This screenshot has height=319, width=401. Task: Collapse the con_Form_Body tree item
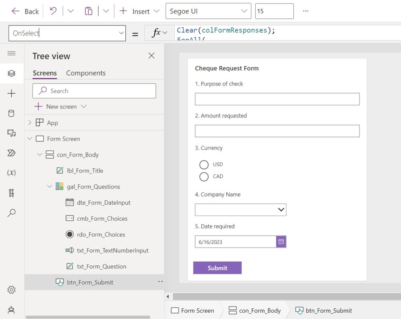tap(39, 154)
